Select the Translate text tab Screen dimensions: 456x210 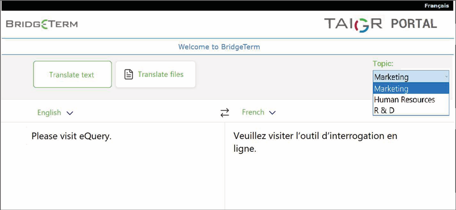pyautogui.click(x=72, y=75)
